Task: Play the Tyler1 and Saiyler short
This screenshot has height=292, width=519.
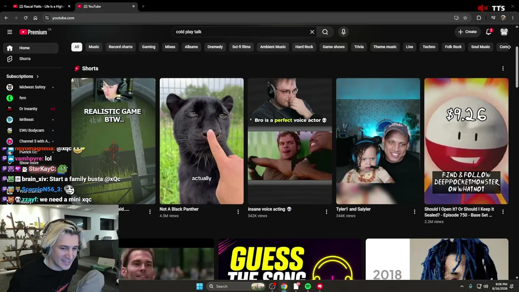Action: (x=378, y=141)
